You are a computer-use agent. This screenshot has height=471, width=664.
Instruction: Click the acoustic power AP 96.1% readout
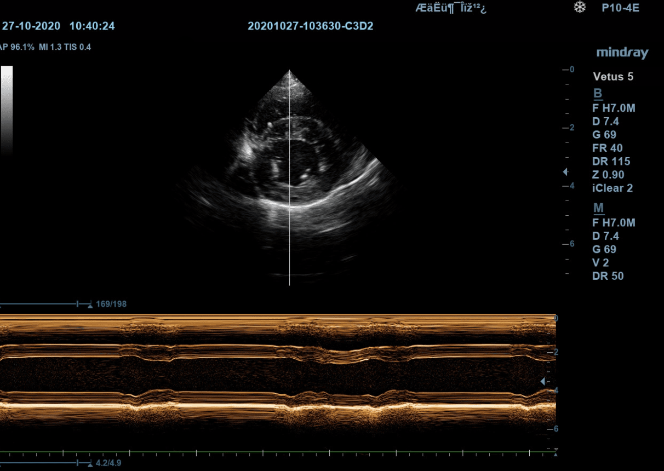16,47
